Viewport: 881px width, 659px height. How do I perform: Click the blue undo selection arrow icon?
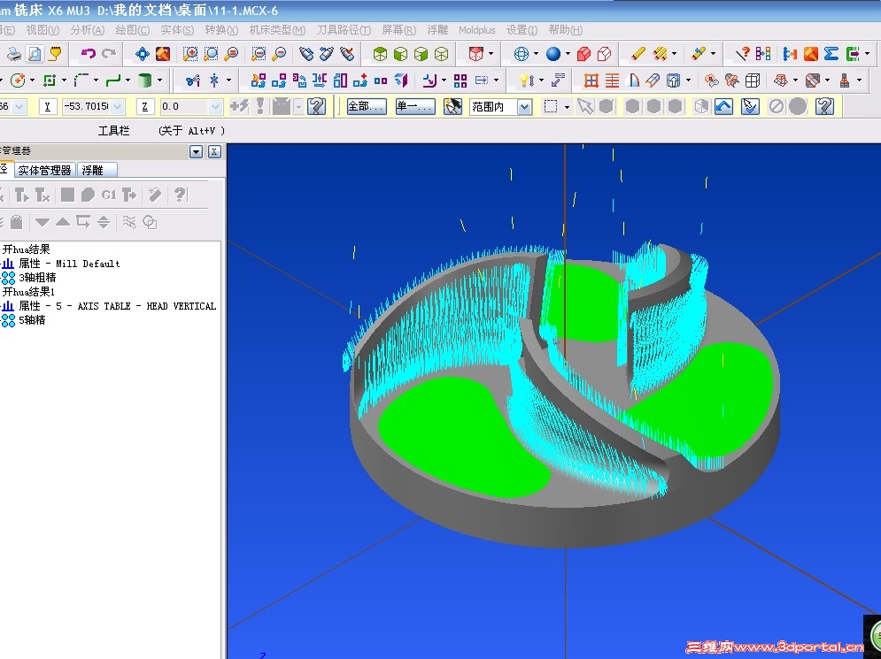(723, 106)
